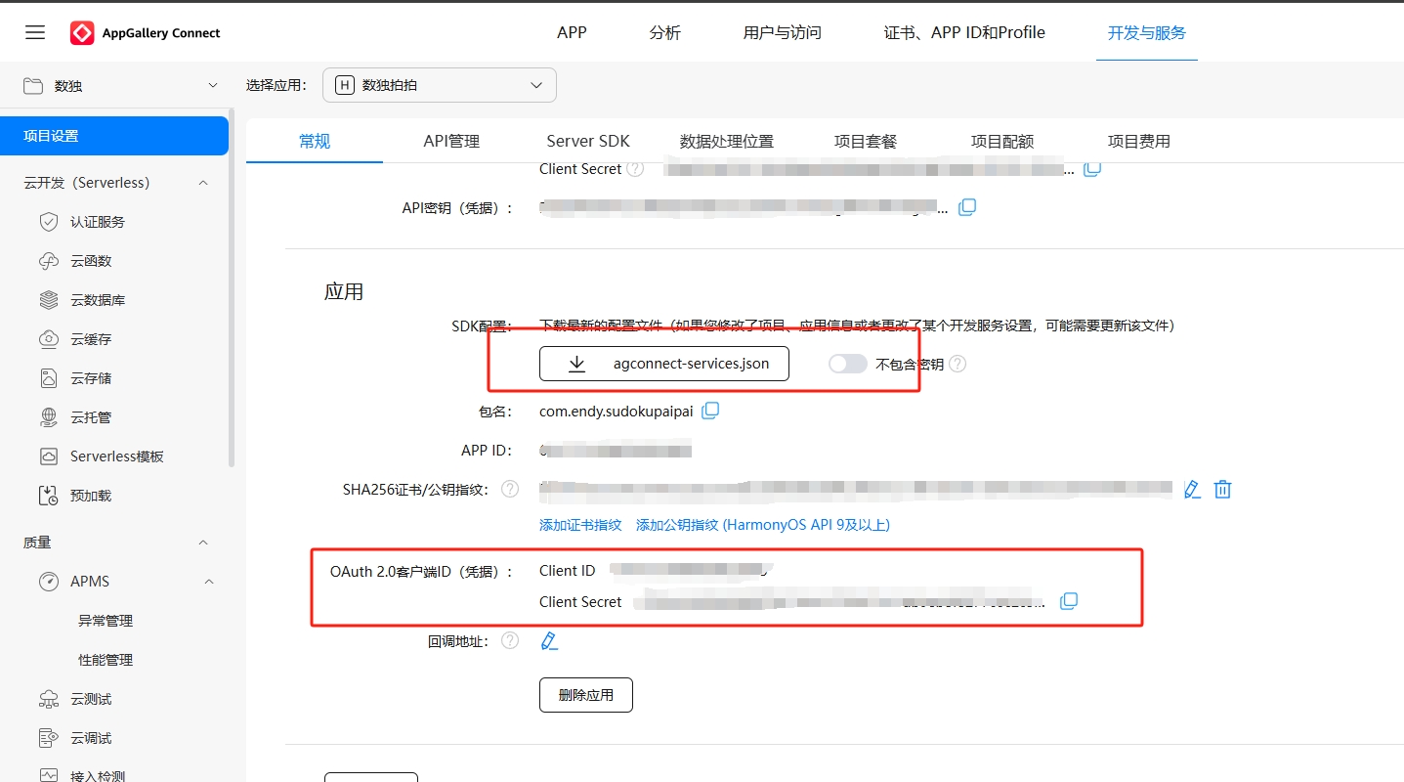Image resolution: width=1404 pixels, height=782 pixels.
Task: Click the 添加证书指纹 link
Action: point(580,525)
